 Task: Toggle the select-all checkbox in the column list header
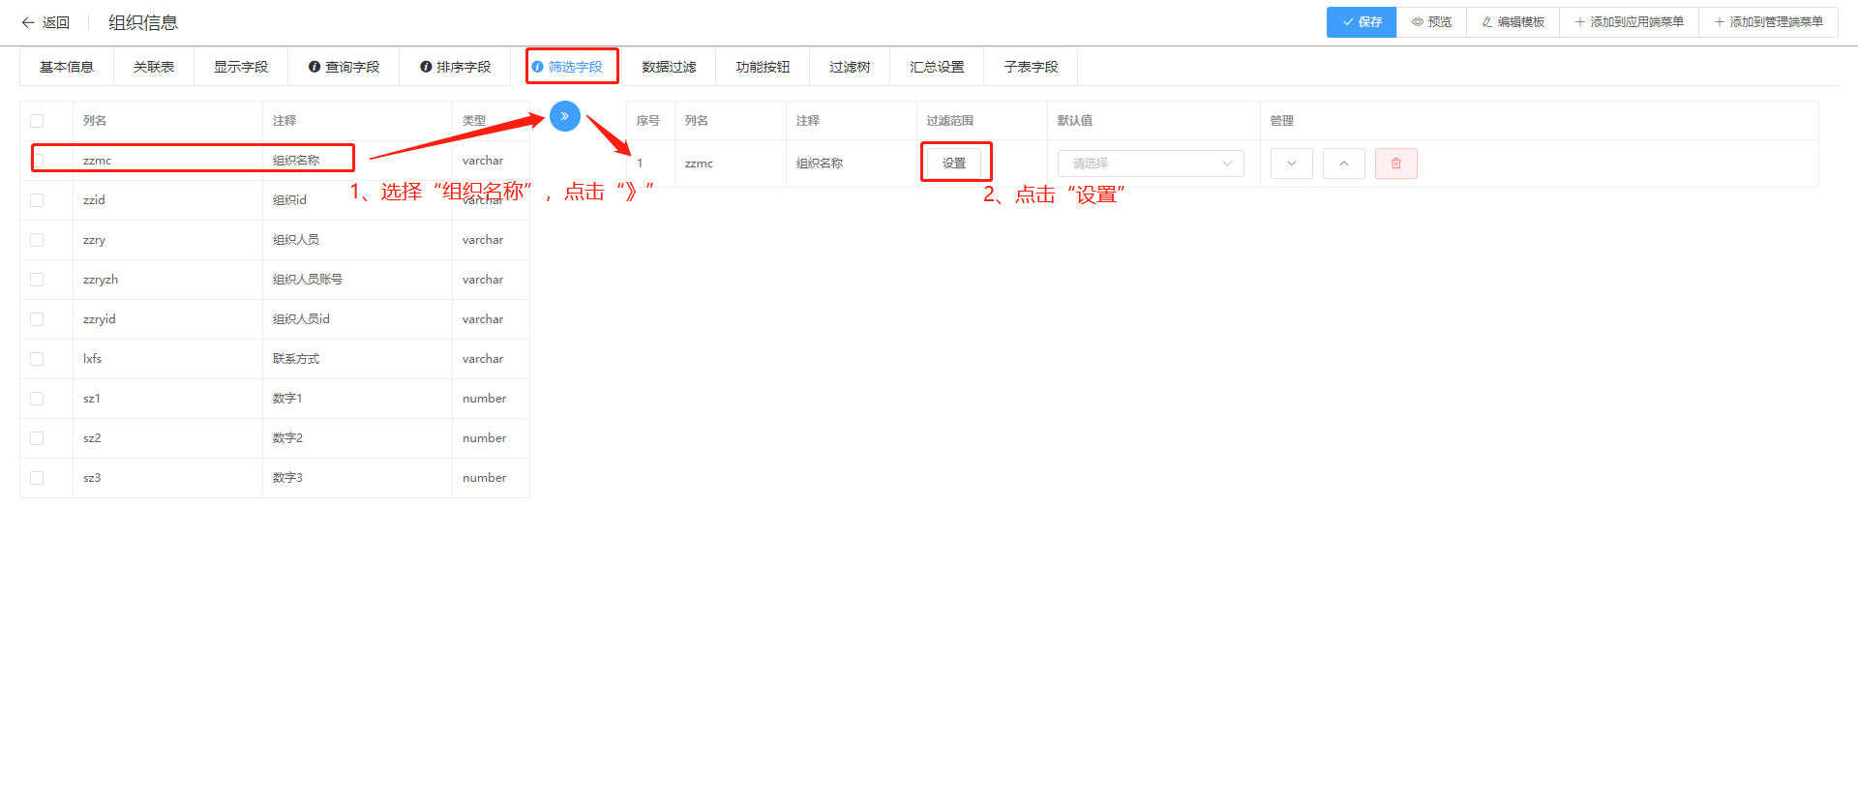point(37,121)
